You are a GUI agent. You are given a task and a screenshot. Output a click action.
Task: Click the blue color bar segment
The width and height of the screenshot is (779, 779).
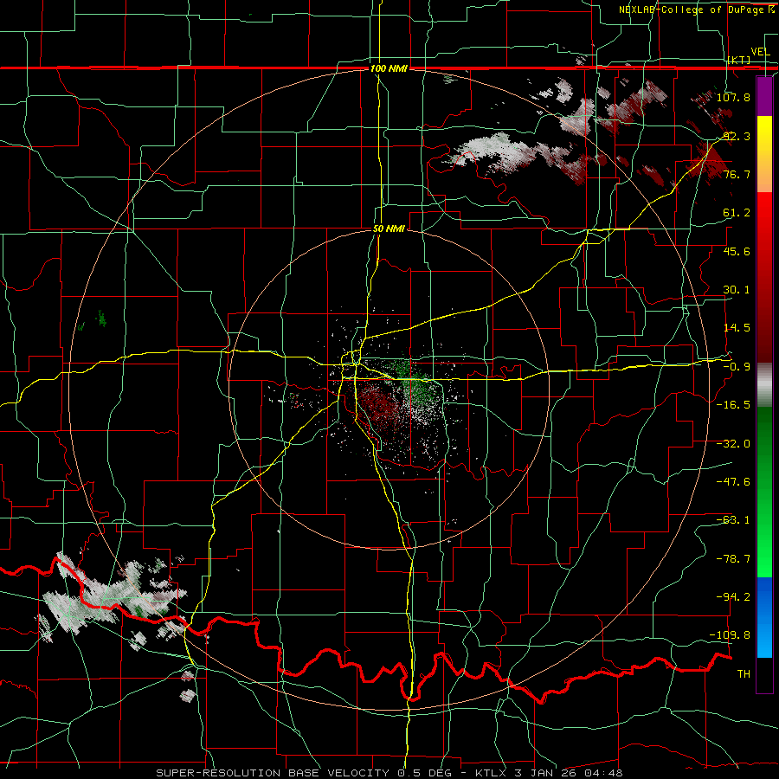click(764, 617)
